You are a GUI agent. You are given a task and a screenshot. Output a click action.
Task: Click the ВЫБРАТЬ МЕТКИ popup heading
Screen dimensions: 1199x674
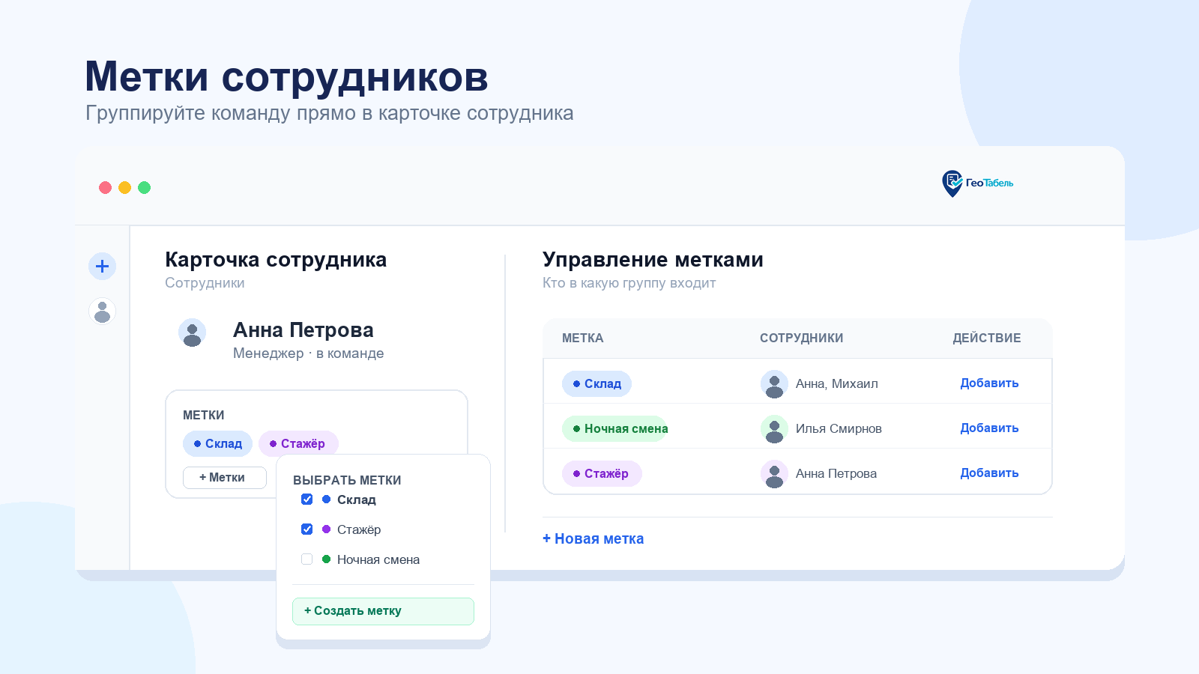(347, 481)
